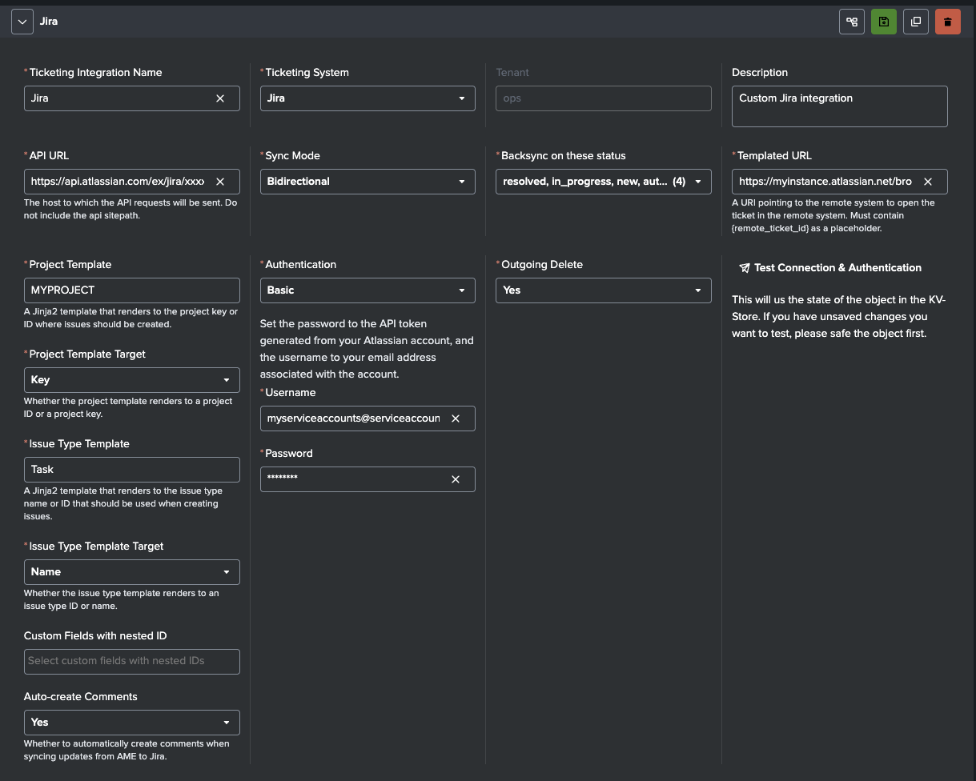
Task: Save the Jira integration using green save icon
Action: pyautogui.click(x=883, y=22)
